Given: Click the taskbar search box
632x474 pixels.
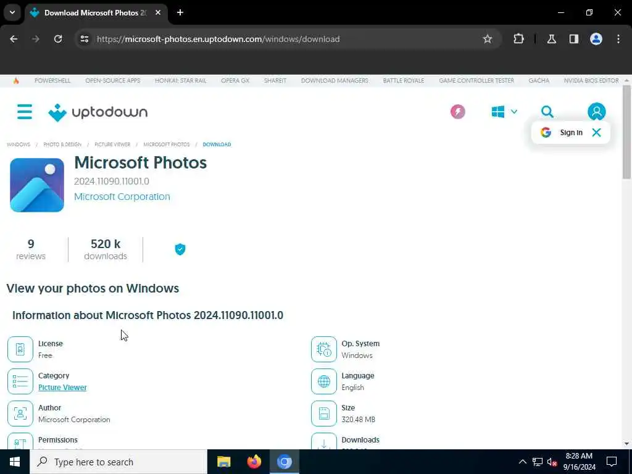Looking at the screenshot, I should coord(118,462).
